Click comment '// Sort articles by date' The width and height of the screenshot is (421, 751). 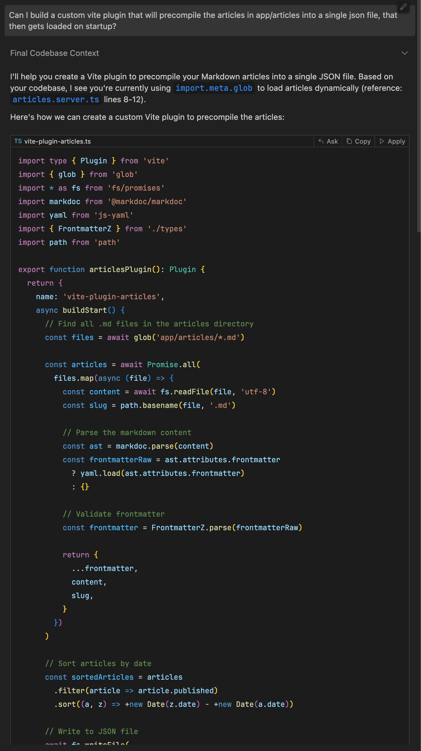[x=98, y=664]
